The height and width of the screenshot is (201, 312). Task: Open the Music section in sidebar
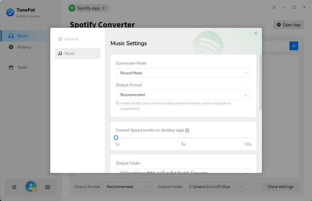25,36
